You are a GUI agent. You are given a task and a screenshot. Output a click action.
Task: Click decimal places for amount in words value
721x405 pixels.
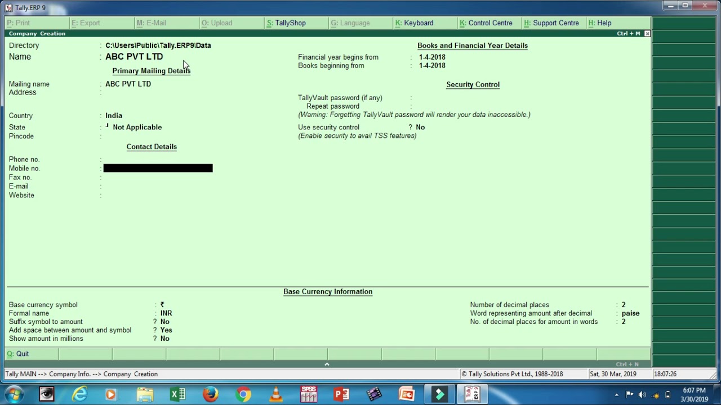tap(624, 322)
